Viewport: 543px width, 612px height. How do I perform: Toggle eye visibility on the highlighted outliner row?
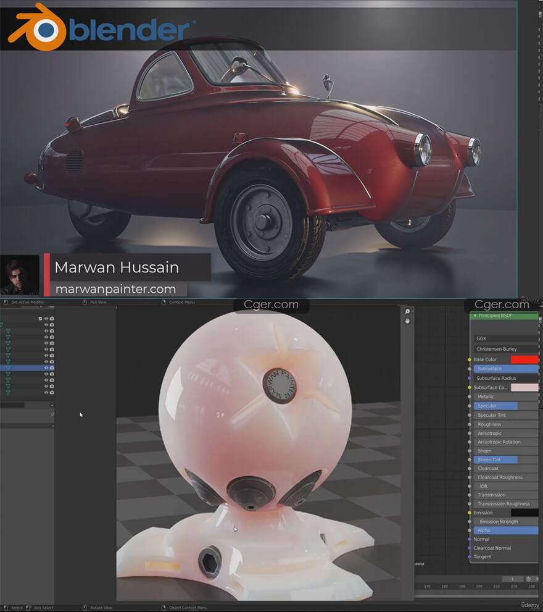pyautogui.click(x=46, y=367)
